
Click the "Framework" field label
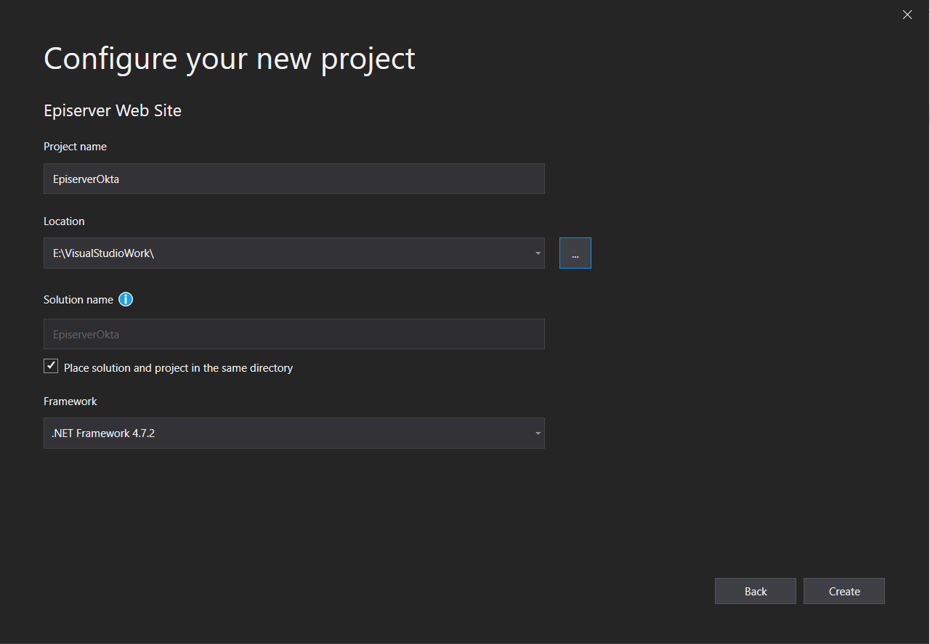pyautogui.click(x=70, y=402)
